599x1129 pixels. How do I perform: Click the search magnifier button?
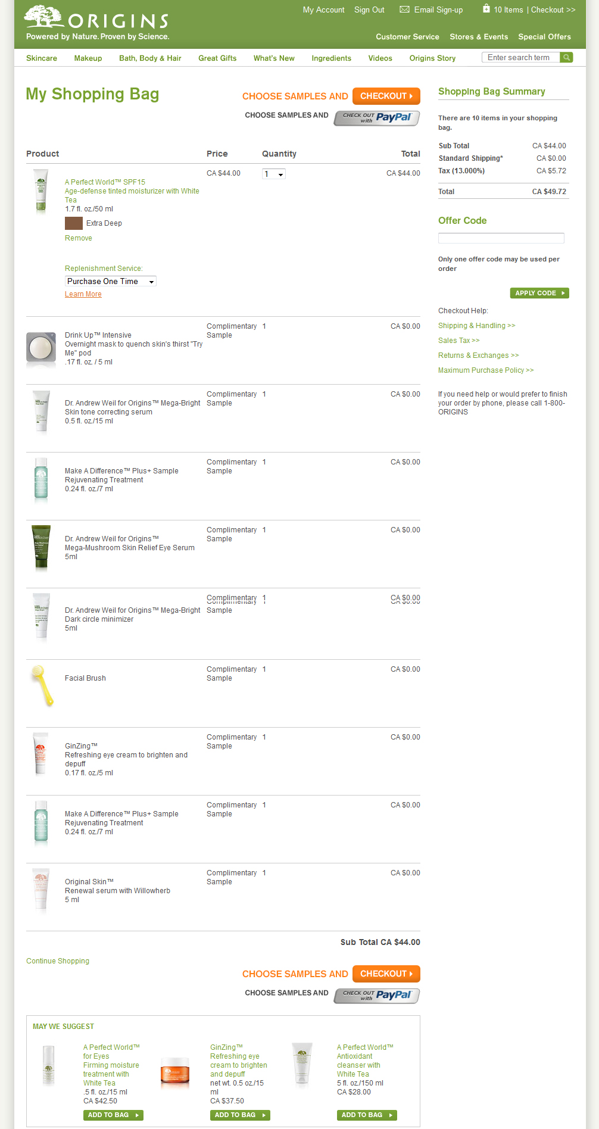click(x=566, y=57)
